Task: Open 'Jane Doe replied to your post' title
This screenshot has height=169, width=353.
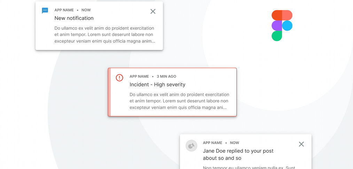Action: [238, 154]
